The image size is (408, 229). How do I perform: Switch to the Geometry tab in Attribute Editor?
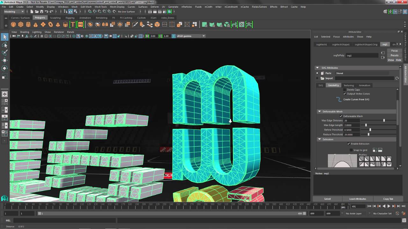[333, 85]
